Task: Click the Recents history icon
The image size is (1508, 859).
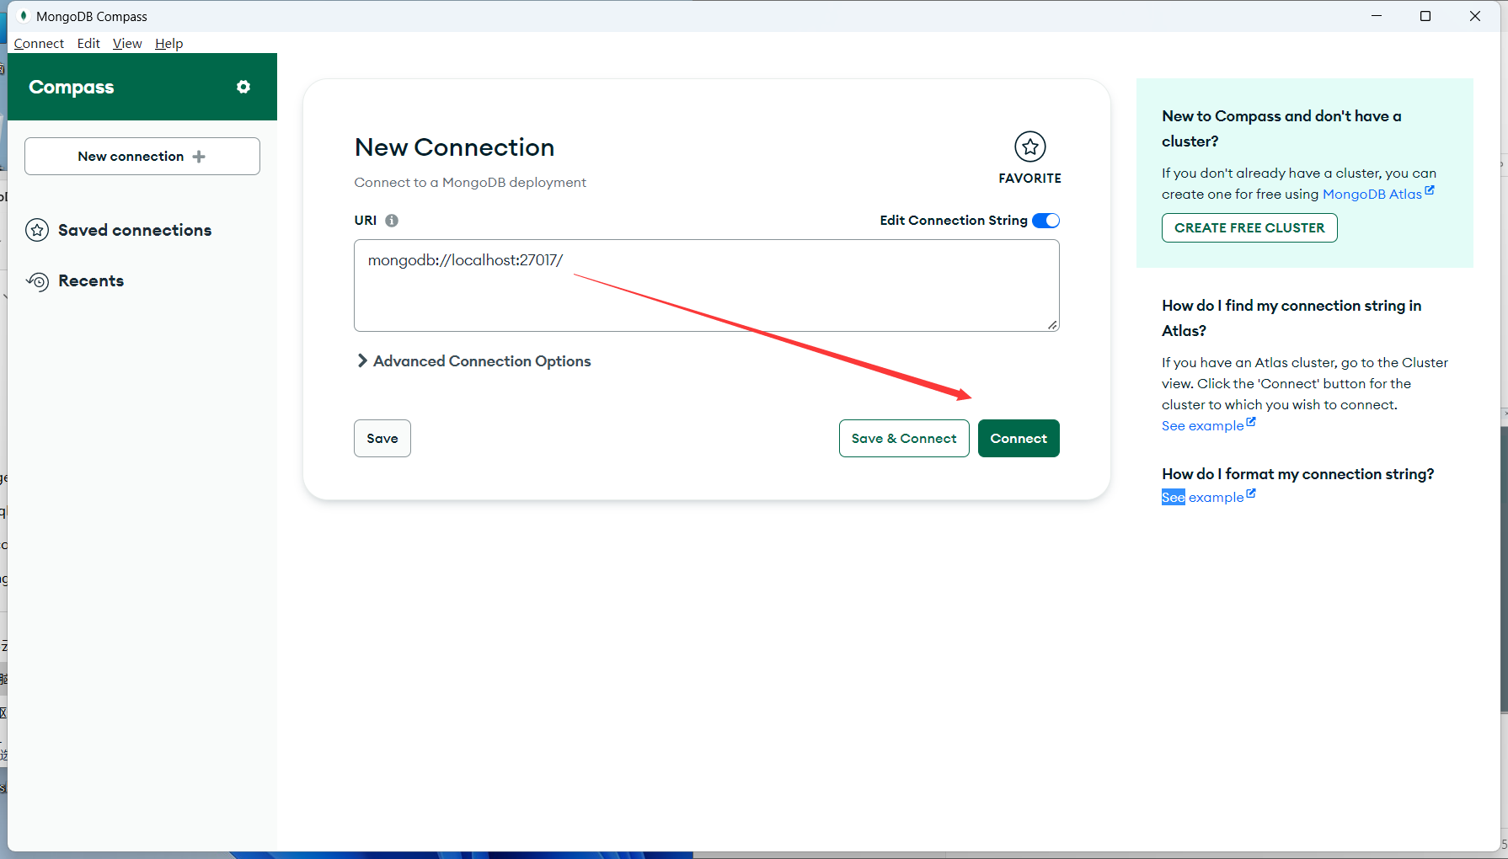Action: [37, 281]
